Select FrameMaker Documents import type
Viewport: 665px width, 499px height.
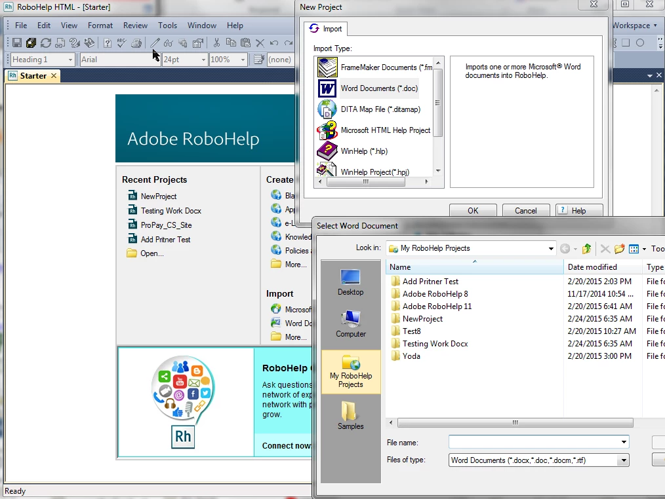(375, 67)
